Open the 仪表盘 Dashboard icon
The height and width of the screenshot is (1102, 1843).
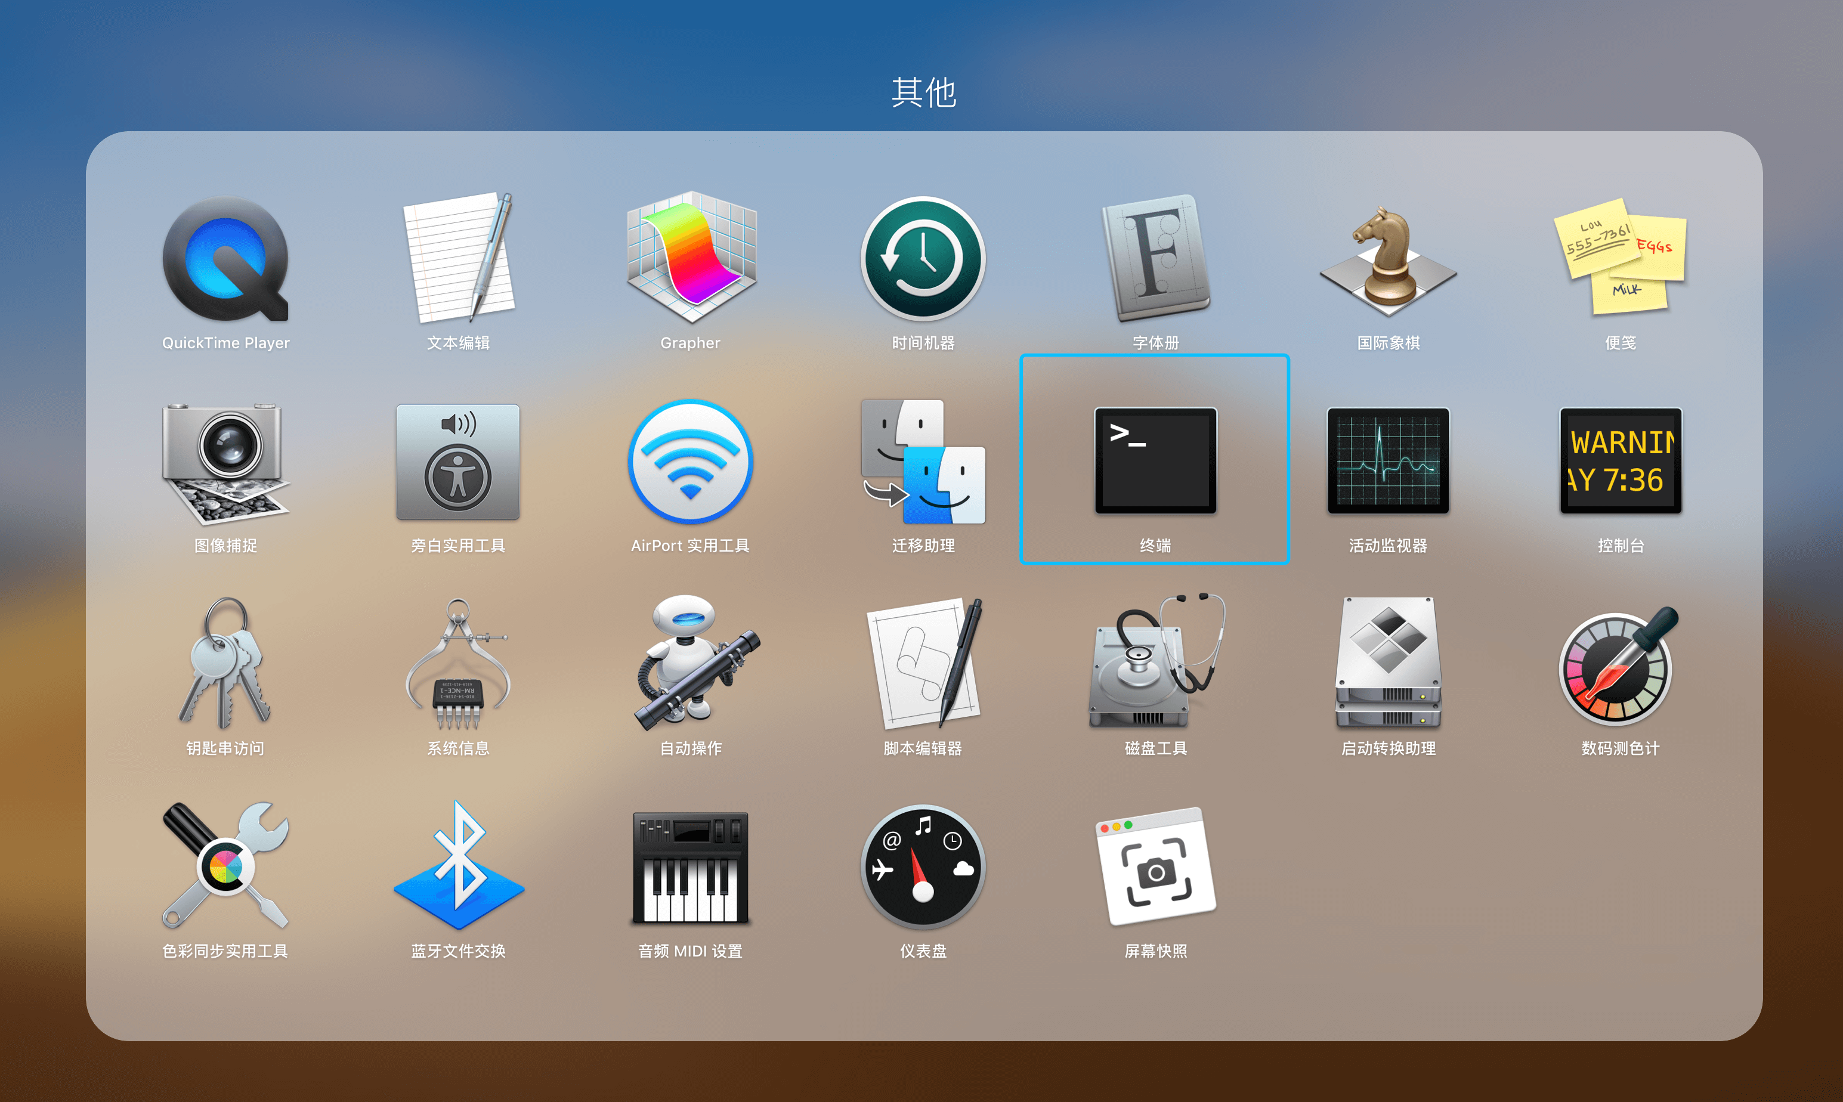point(923,867)
